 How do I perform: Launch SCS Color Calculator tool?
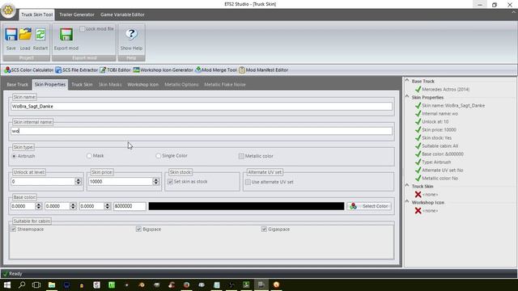(x=29, y=70)
